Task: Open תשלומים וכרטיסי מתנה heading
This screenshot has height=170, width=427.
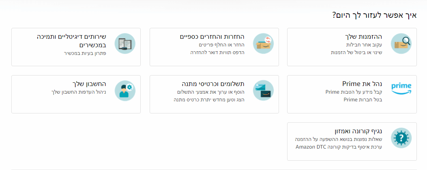Action: click(x=213, y=84)
